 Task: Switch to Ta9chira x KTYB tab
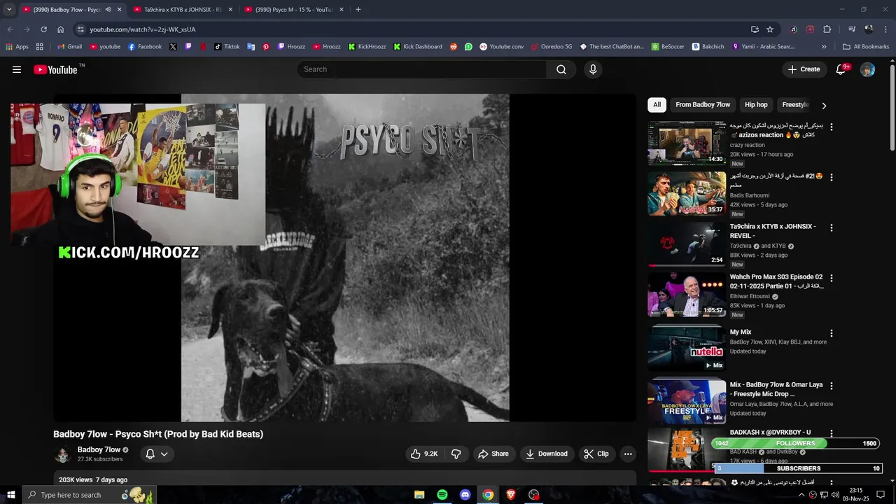click(182, 10)
